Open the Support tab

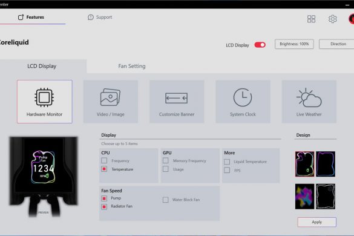[x=100, y=17]
